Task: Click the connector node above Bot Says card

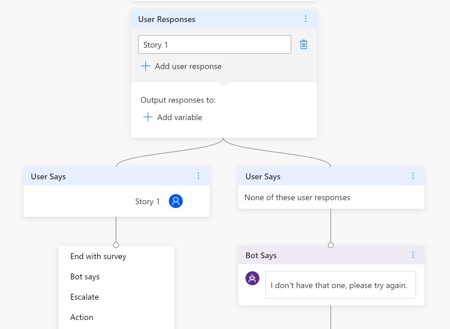Action: click(x=330, y=245)
